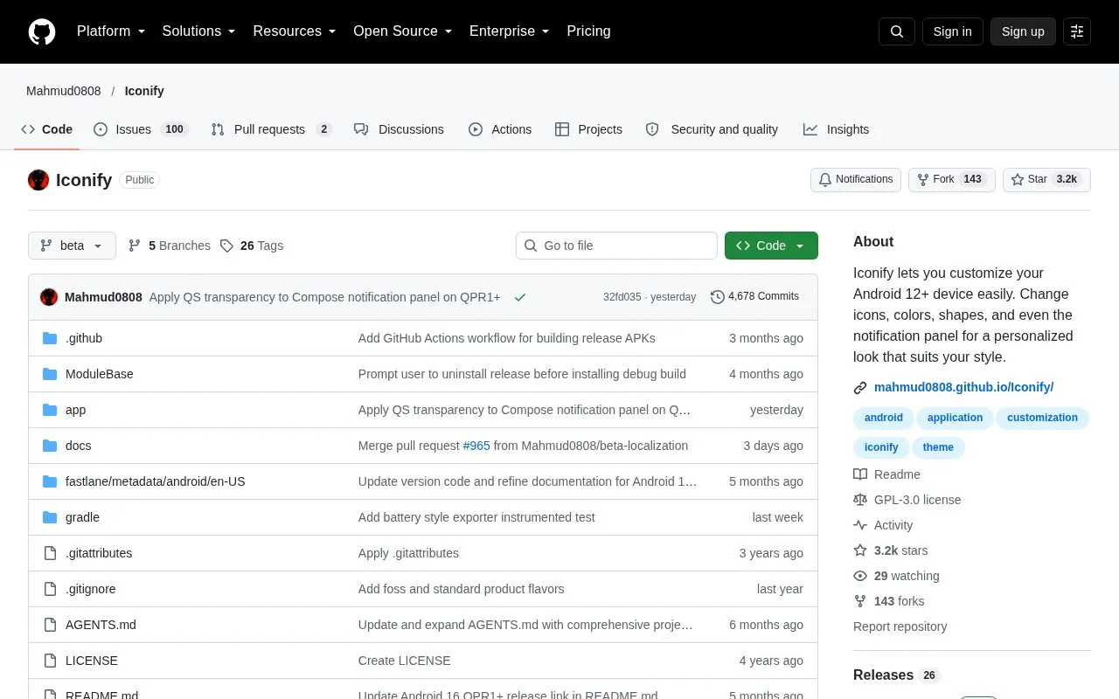Open the ModuleBase folder
The width and height of the screenshot is (1119, 699).
pyautogui.click(x=100, y=374)
